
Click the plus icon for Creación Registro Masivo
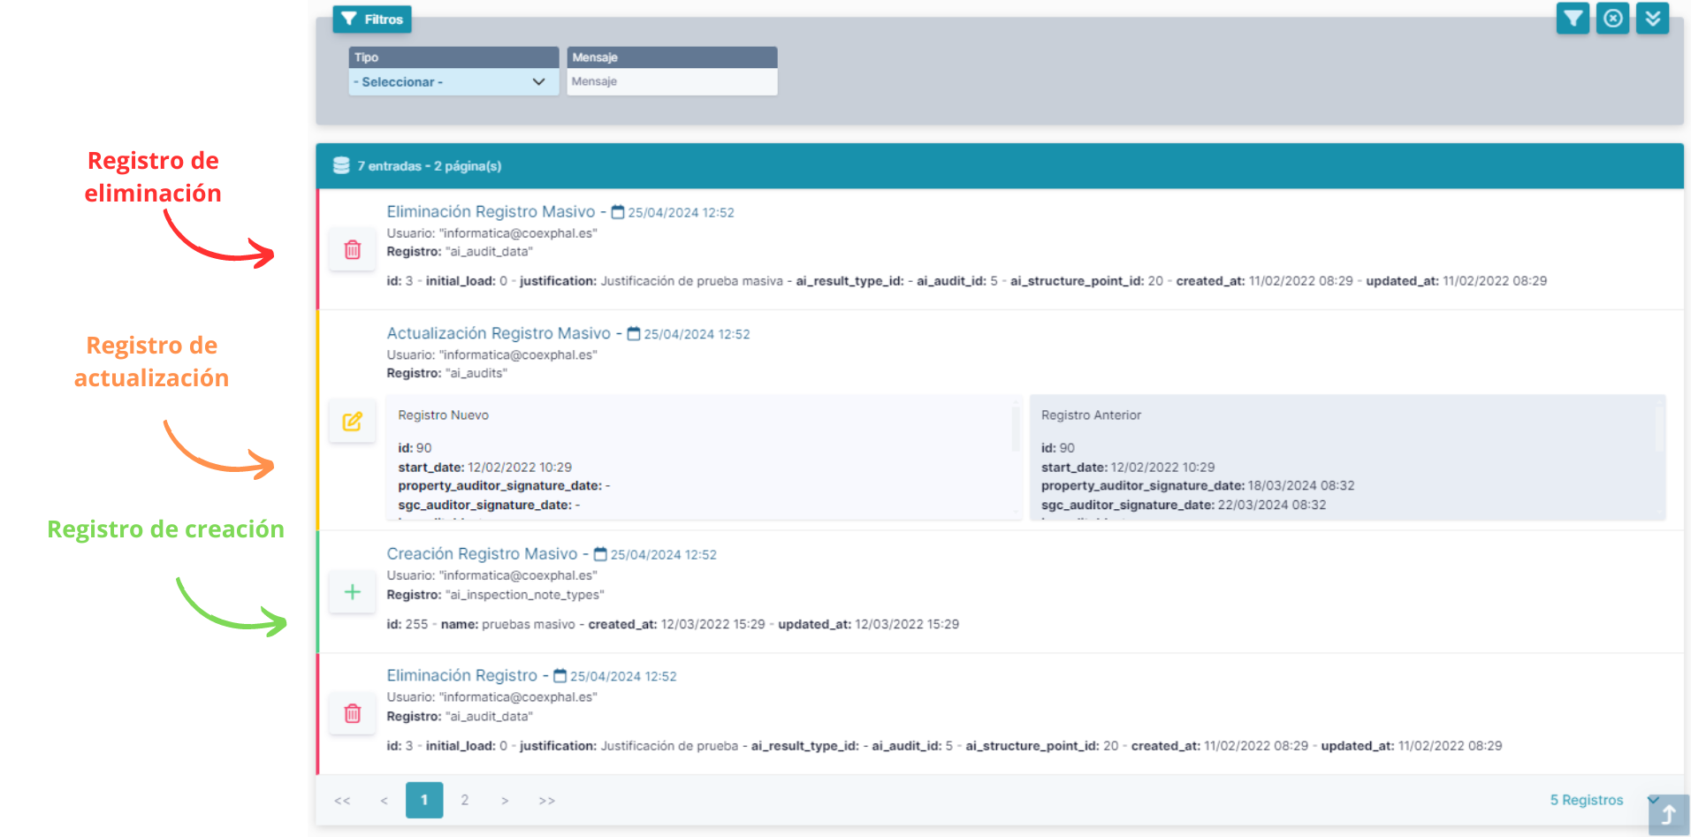(353, 592)
